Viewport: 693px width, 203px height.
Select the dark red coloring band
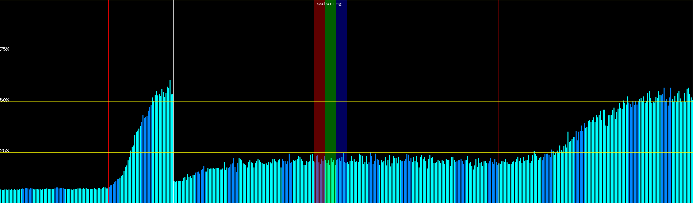tap(319, 68)
